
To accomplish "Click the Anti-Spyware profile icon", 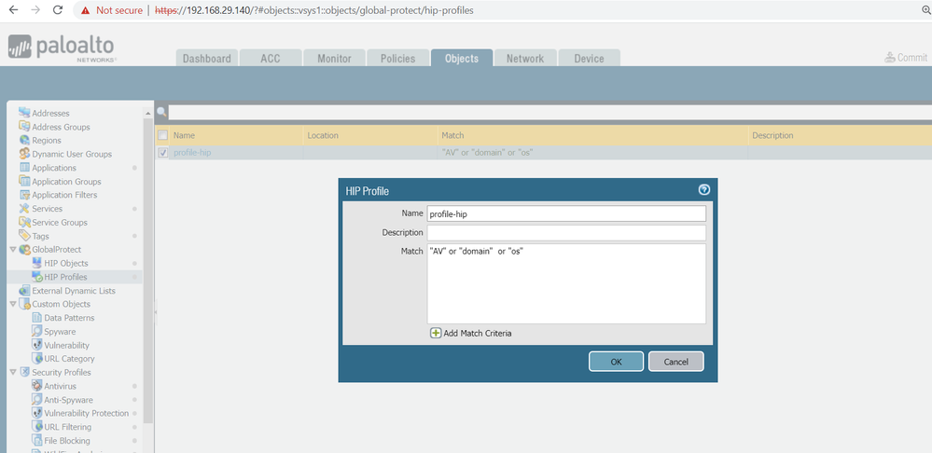I will (37, 400).
